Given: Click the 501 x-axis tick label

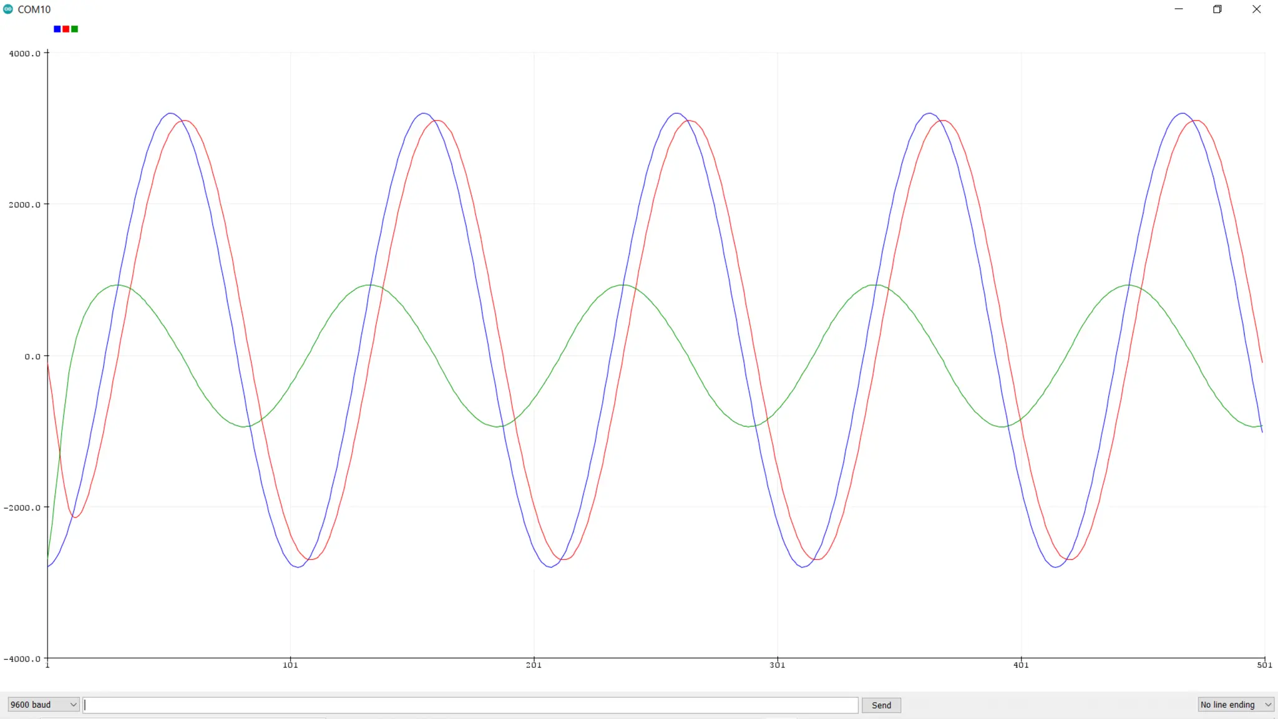Looking at the screenshot, I should coord(1264,665).
